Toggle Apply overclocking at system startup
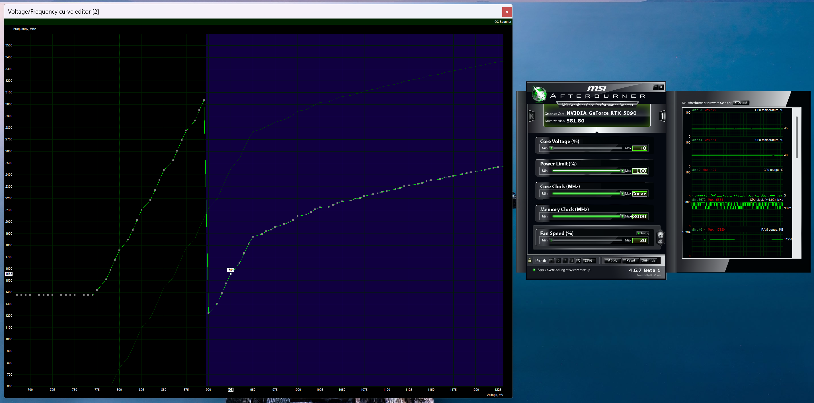Viewport: 814px width, 403px height. (x=534, y=270)
